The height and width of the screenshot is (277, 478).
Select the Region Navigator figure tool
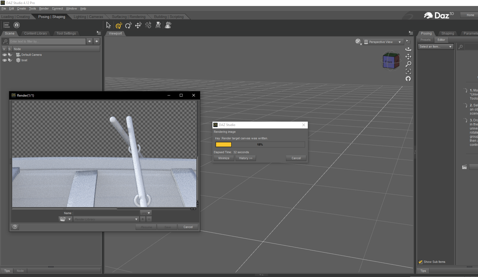coord(168,25)
